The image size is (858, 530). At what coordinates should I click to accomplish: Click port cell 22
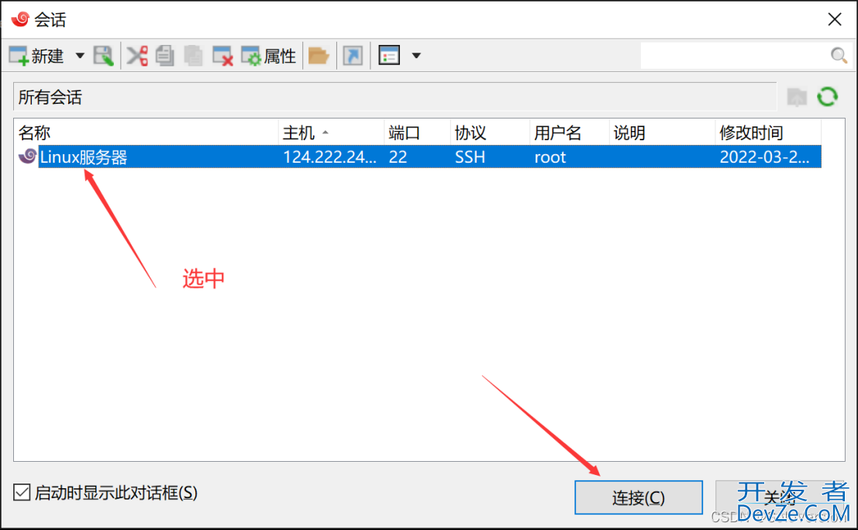tap(398, 157)
